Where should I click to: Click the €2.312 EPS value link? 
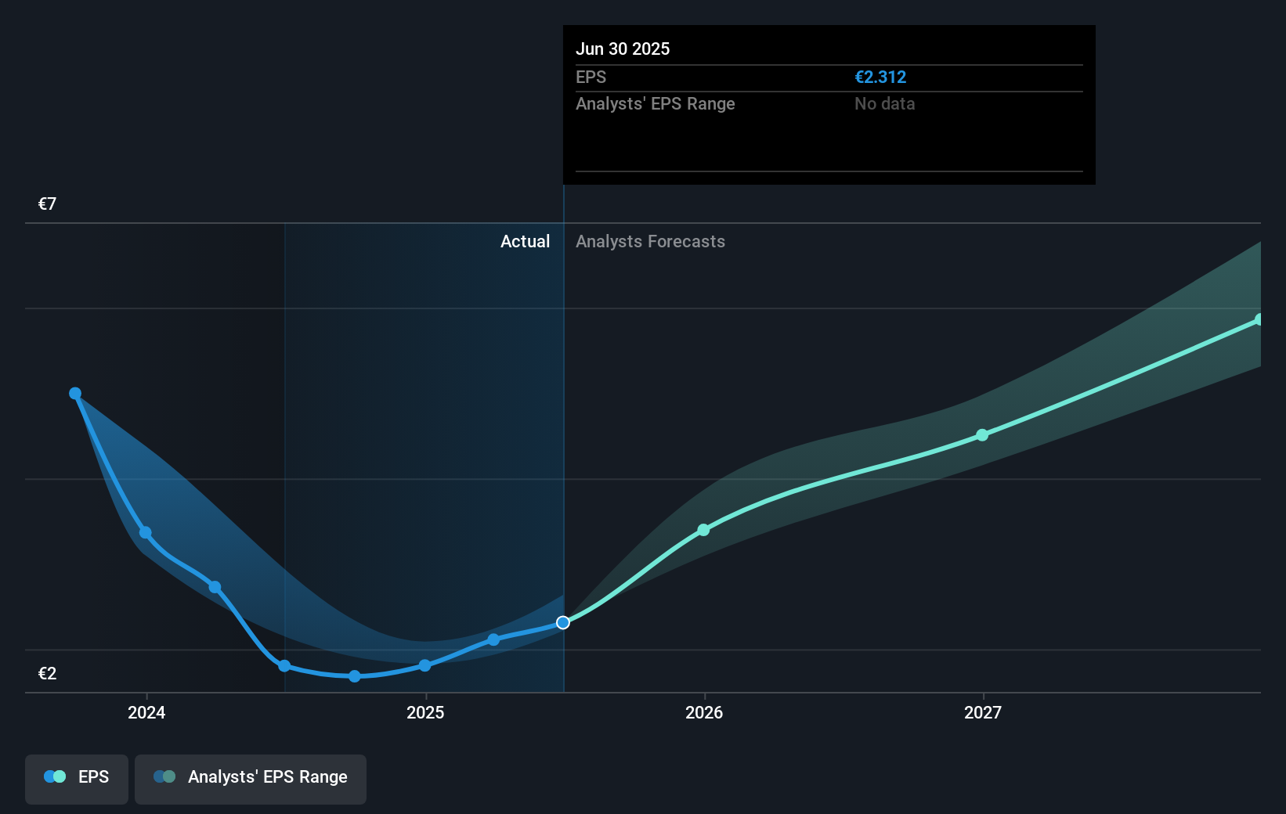tap(880, 77)
